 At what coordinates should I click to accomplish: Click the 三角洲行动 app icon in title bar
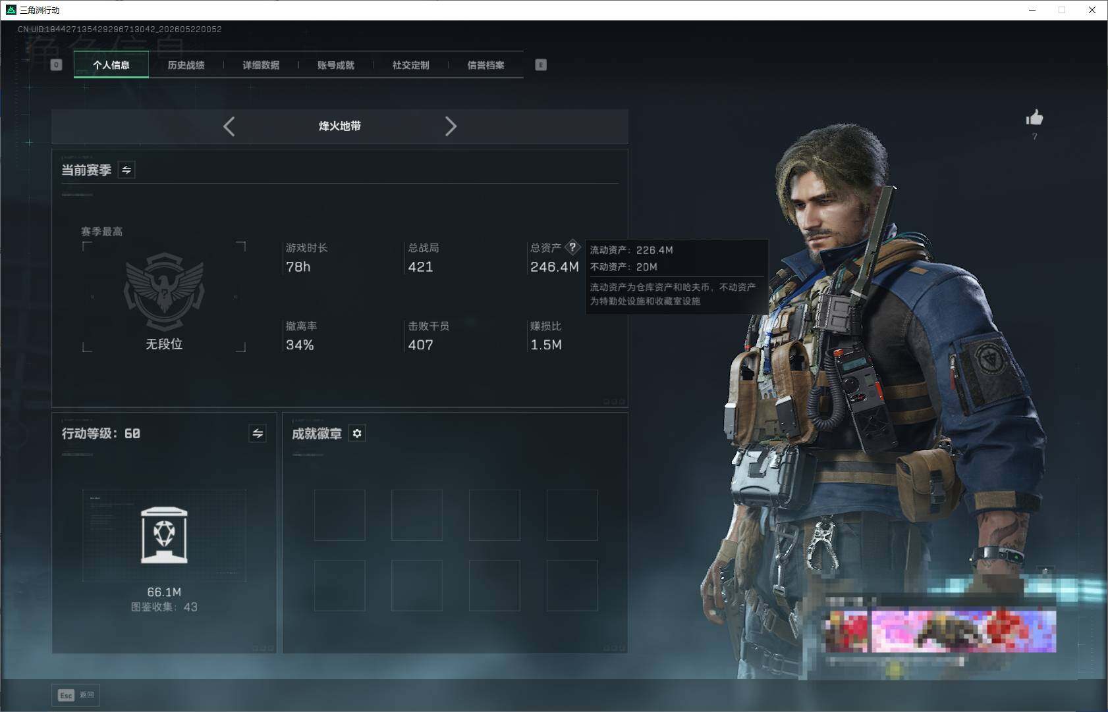click(11, 10)
